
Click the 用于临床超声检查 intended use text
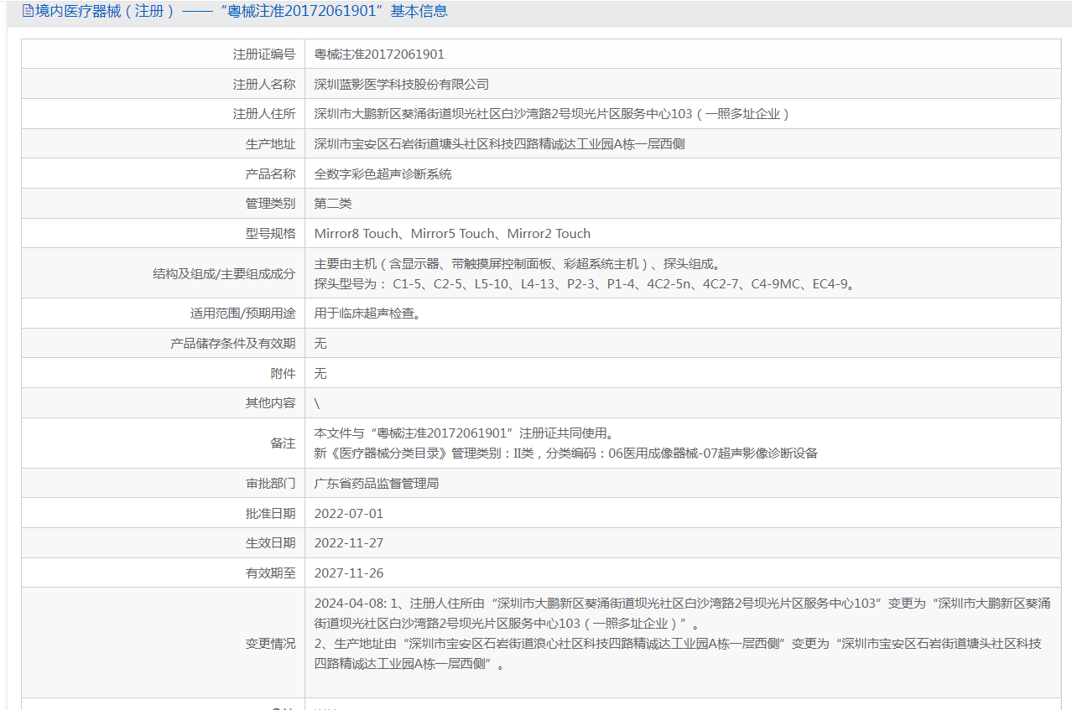click(367, 314)
